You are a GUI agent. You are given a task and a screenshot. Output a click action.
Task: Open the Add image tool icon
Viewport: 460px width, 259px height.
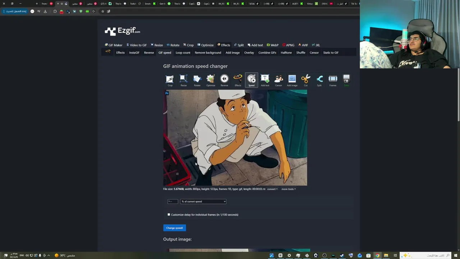(x=292, y=80)
